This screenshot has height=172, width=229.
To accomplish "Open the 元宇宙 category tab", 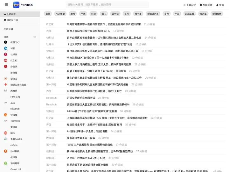I will [138, 14].
